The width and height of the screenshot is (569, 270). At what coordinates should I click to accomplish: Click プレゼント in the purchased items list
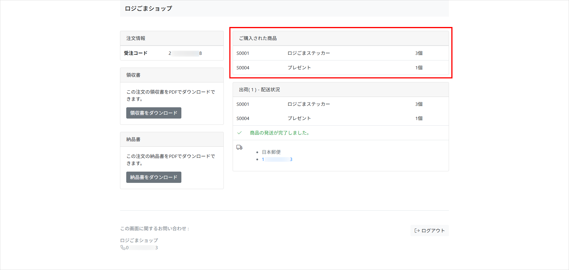click(x=299, y=68)
